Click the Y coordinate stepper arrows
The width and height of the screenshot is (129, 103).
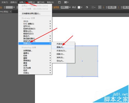click(122, 7)
